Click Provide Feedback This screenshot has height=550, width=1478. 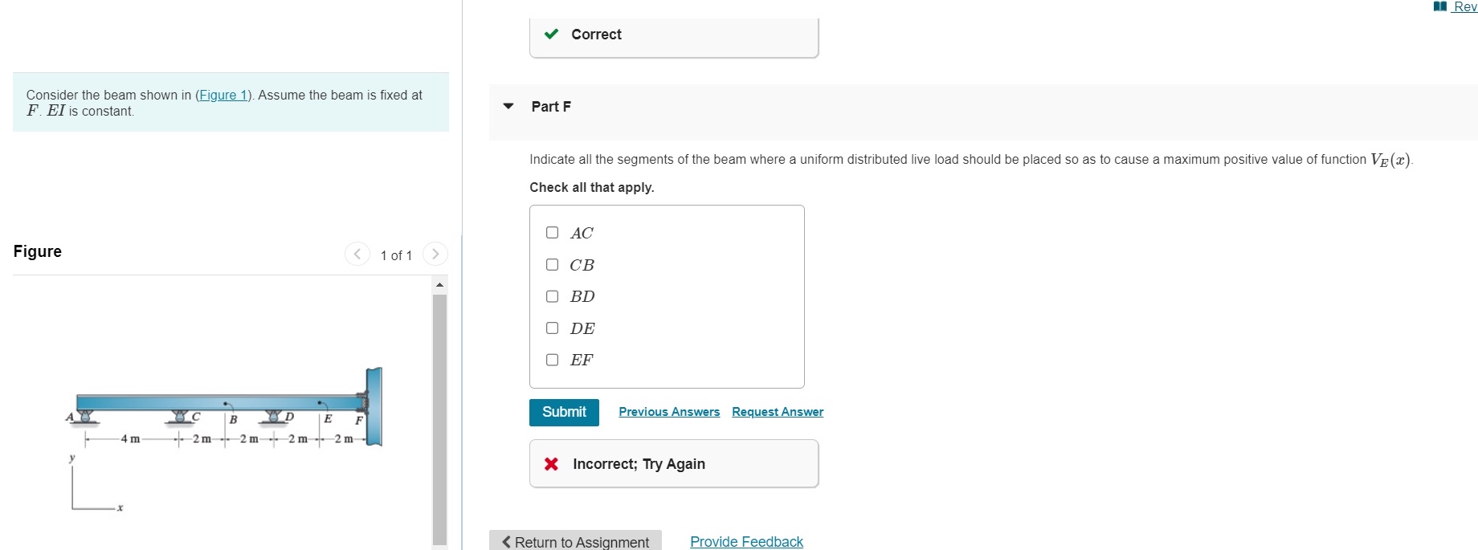pyautogui.click(x=745, y=541)
